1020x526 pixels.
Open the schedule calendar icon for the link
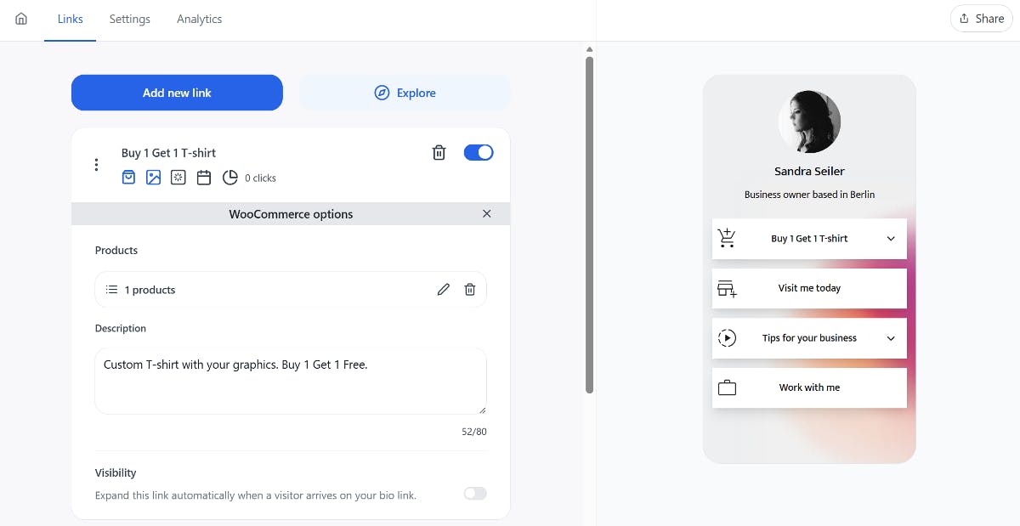(x=202, y=177)
